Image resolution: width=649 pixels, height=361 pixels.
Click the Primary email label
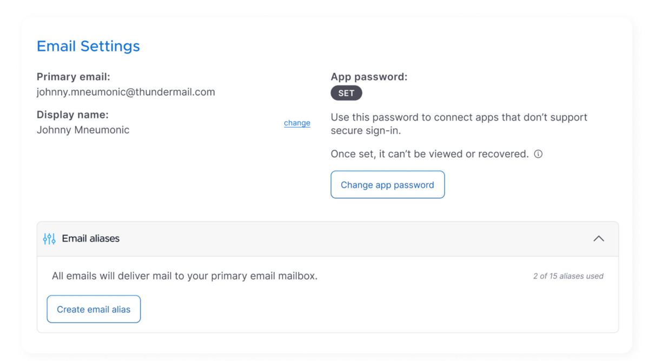(x=73, y=77)
